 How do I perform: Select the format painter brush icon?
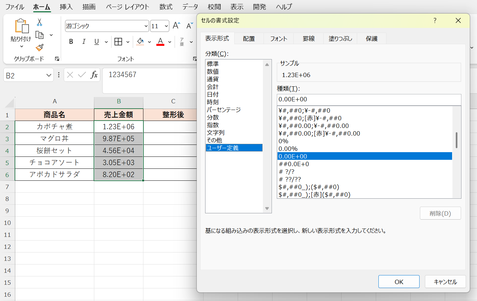(40, 48)
